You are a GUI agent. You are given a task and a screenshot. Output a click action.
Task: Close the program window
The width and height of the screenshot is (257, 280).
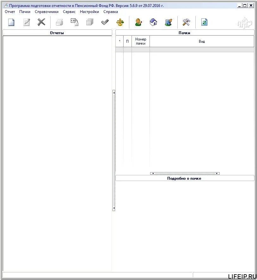(251, 5)
